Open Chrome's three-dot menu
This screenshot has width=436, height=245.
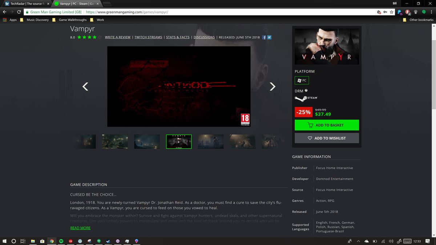click(431, 11)
